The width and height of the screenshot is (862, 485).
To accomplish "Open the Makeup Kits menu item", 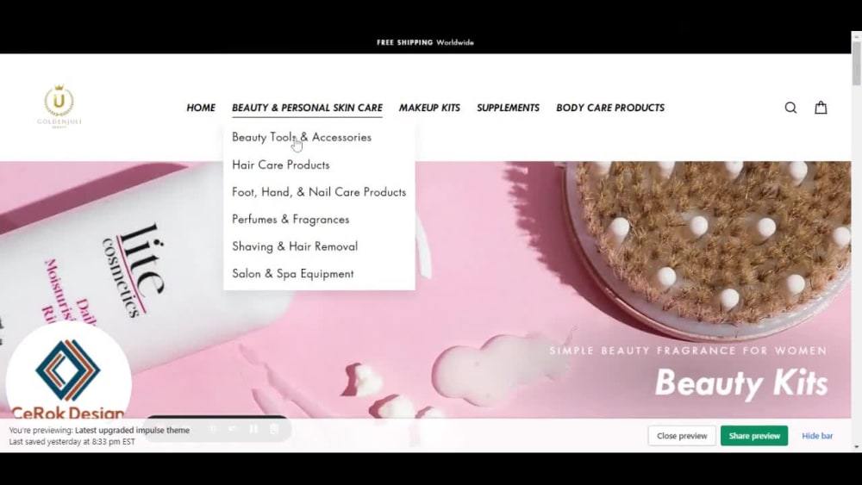I will (429, 108).
